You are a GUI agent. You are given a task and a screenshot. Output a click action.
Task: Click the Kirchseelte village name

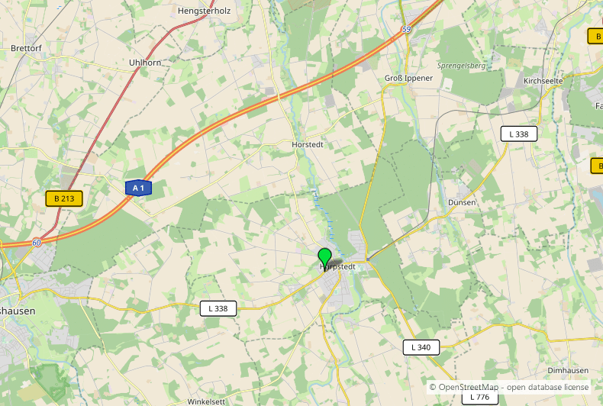pos(543,81)
